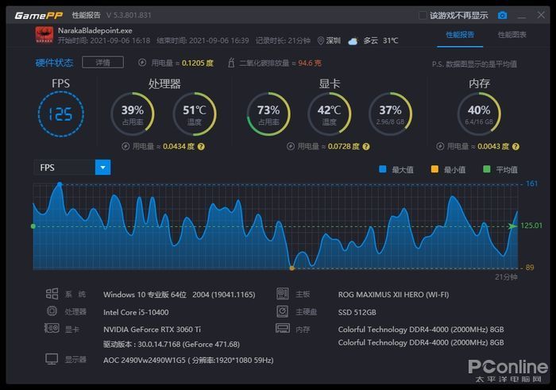556x390 pixels.
Task: Click the power icon beside 用电量 0.1205 度
Action: tap(142, 63)
